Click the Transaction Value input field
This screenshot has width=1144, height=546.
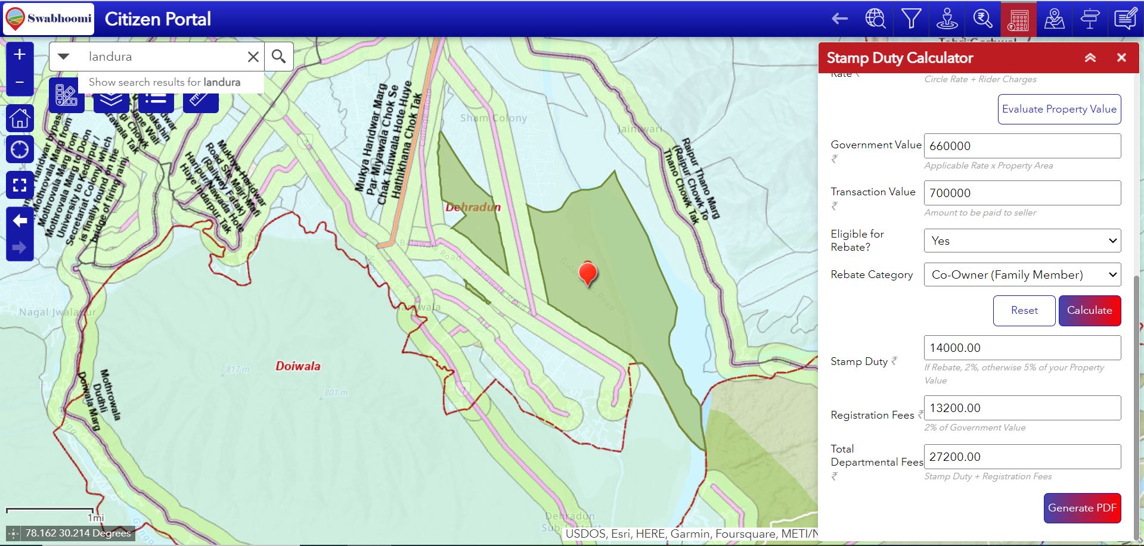point(1022,193)
